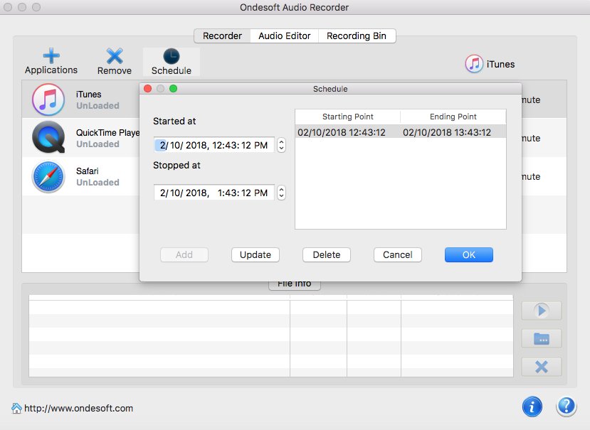This screenshot has width=590, height=430.
Task: Open the info about icon
Action: click(x=532, y=406)
